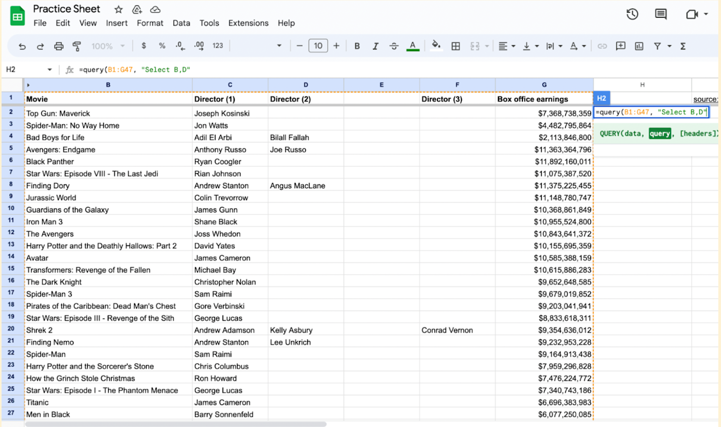Expand the Name box dropdown arrow
Image resolution: width=721 pixels, height=427 pixels.
point(50,70)
